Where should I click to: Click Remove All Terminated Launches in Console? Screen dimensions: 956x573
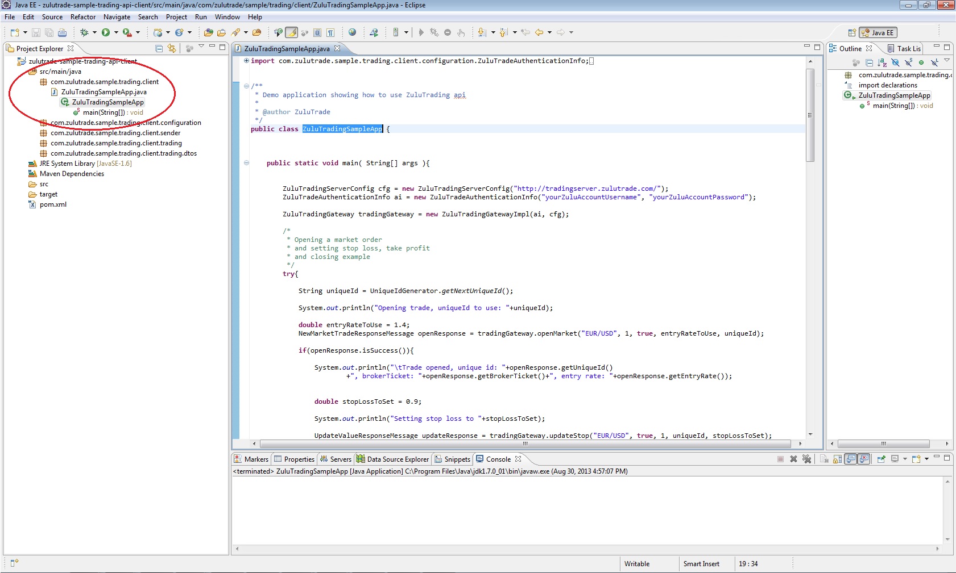(806, 459)
